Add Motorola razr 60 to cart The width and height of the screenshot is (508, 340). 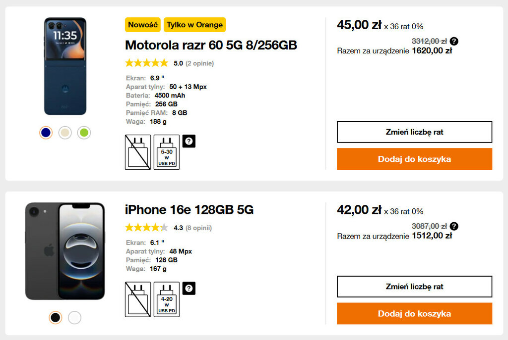[x=414, y=159]
